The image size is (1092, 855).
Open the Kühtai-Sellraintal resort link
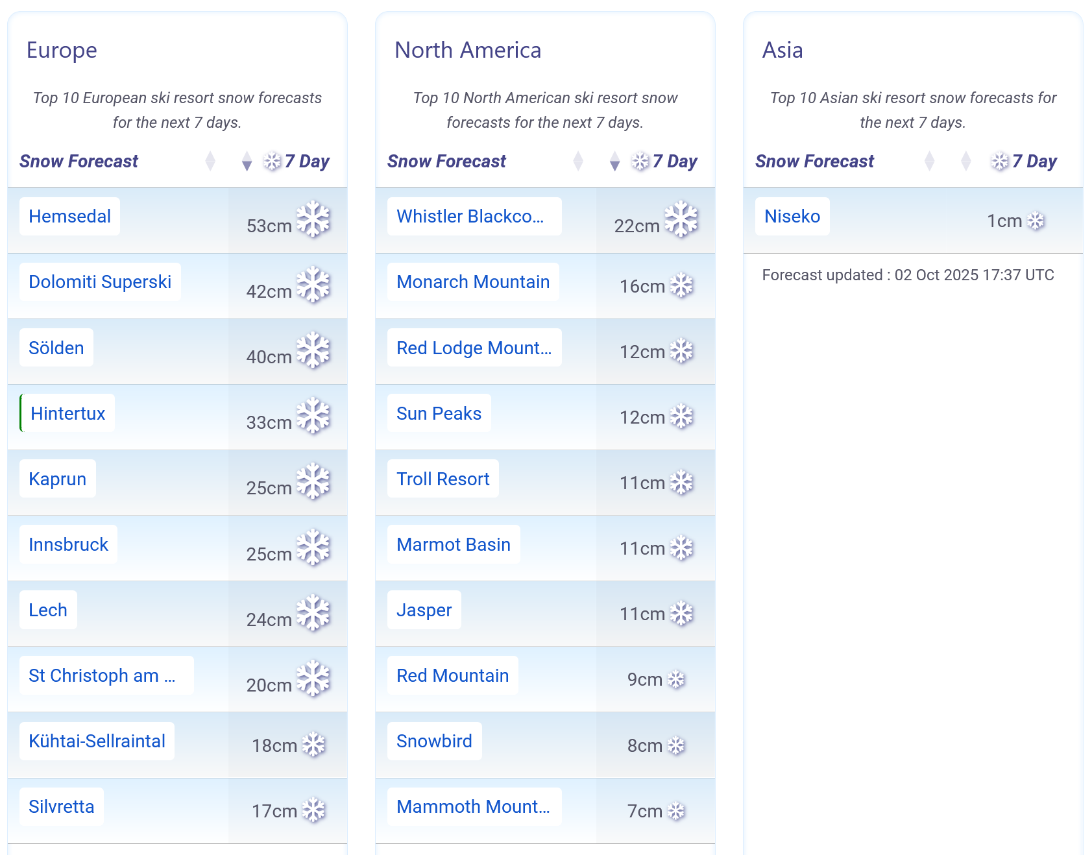coord(97,741)
